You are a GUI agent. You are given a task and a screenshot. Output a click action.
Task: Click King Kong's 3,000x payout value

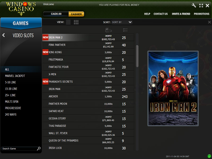(x=108, y=52)
